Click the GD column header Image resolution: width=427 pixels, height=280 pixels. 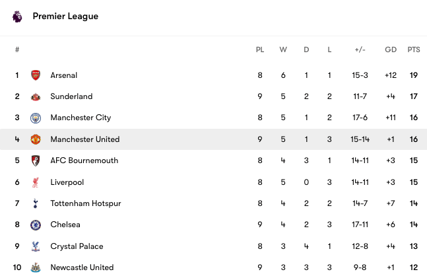click(391, 50)
